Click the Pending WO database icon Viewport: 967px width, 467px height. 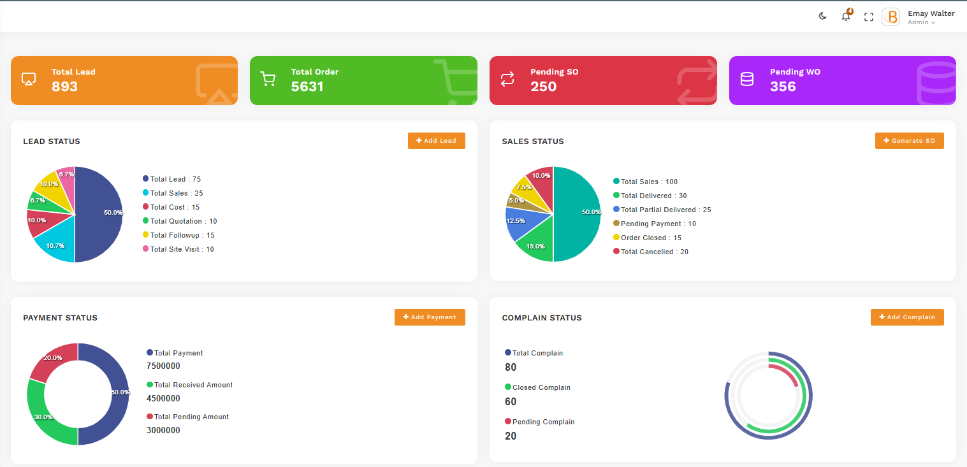[746, 79]
